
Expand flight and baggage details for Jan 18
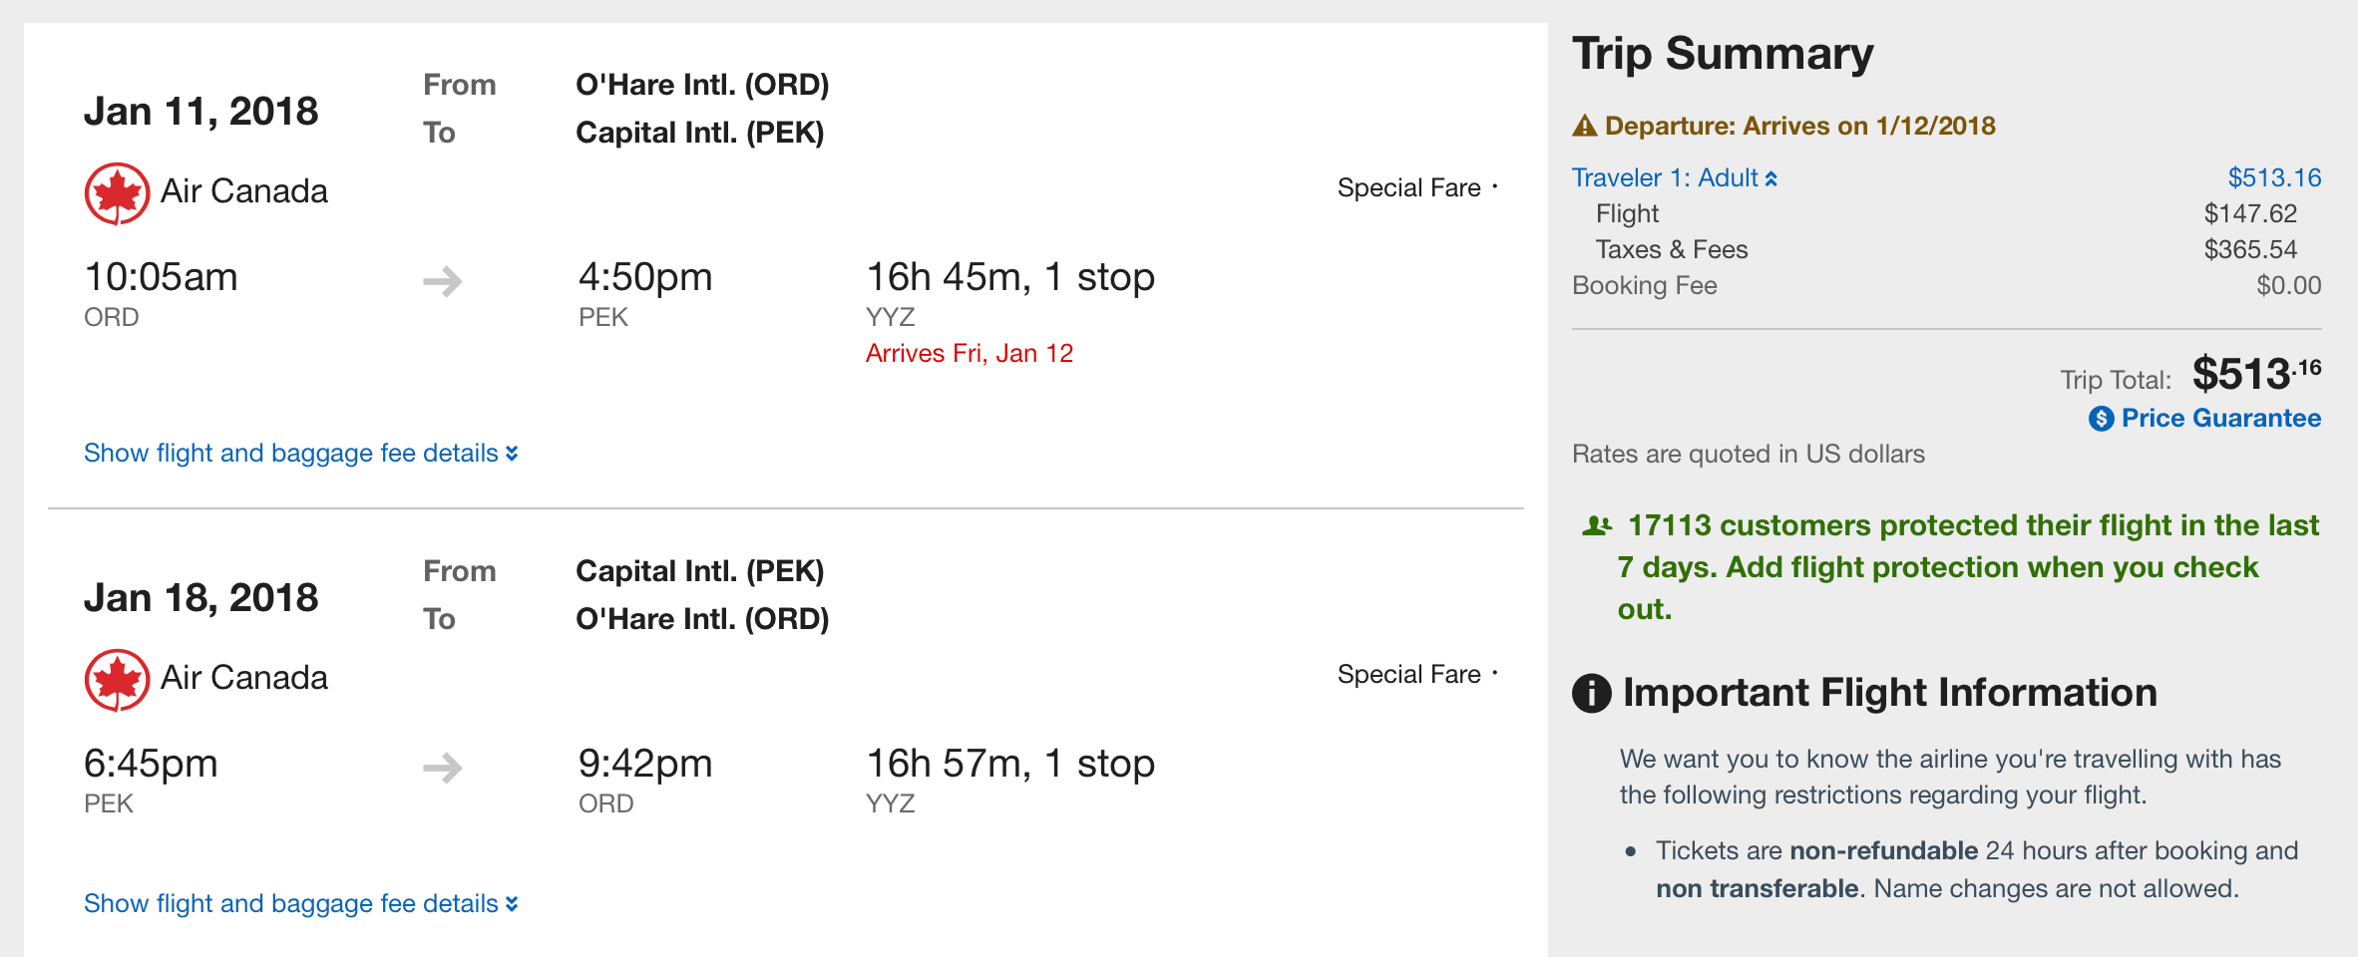click(300, 904)
